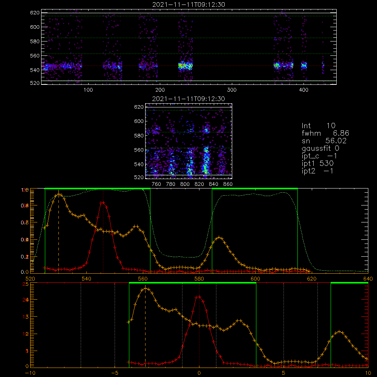Click the brightest emission blob in top spectrogram

click(185, 65)
